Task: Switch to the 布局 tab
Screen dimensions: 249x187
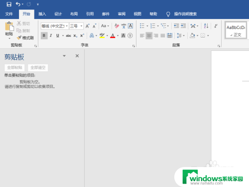Action: [x=74, y=14]
